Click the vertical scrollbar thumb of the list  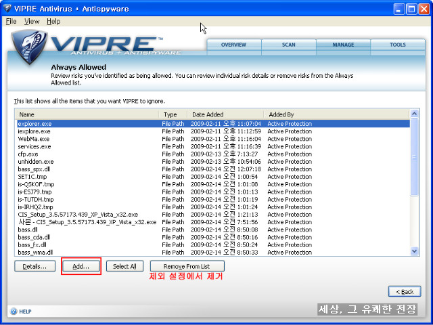[x=414, y=157]
